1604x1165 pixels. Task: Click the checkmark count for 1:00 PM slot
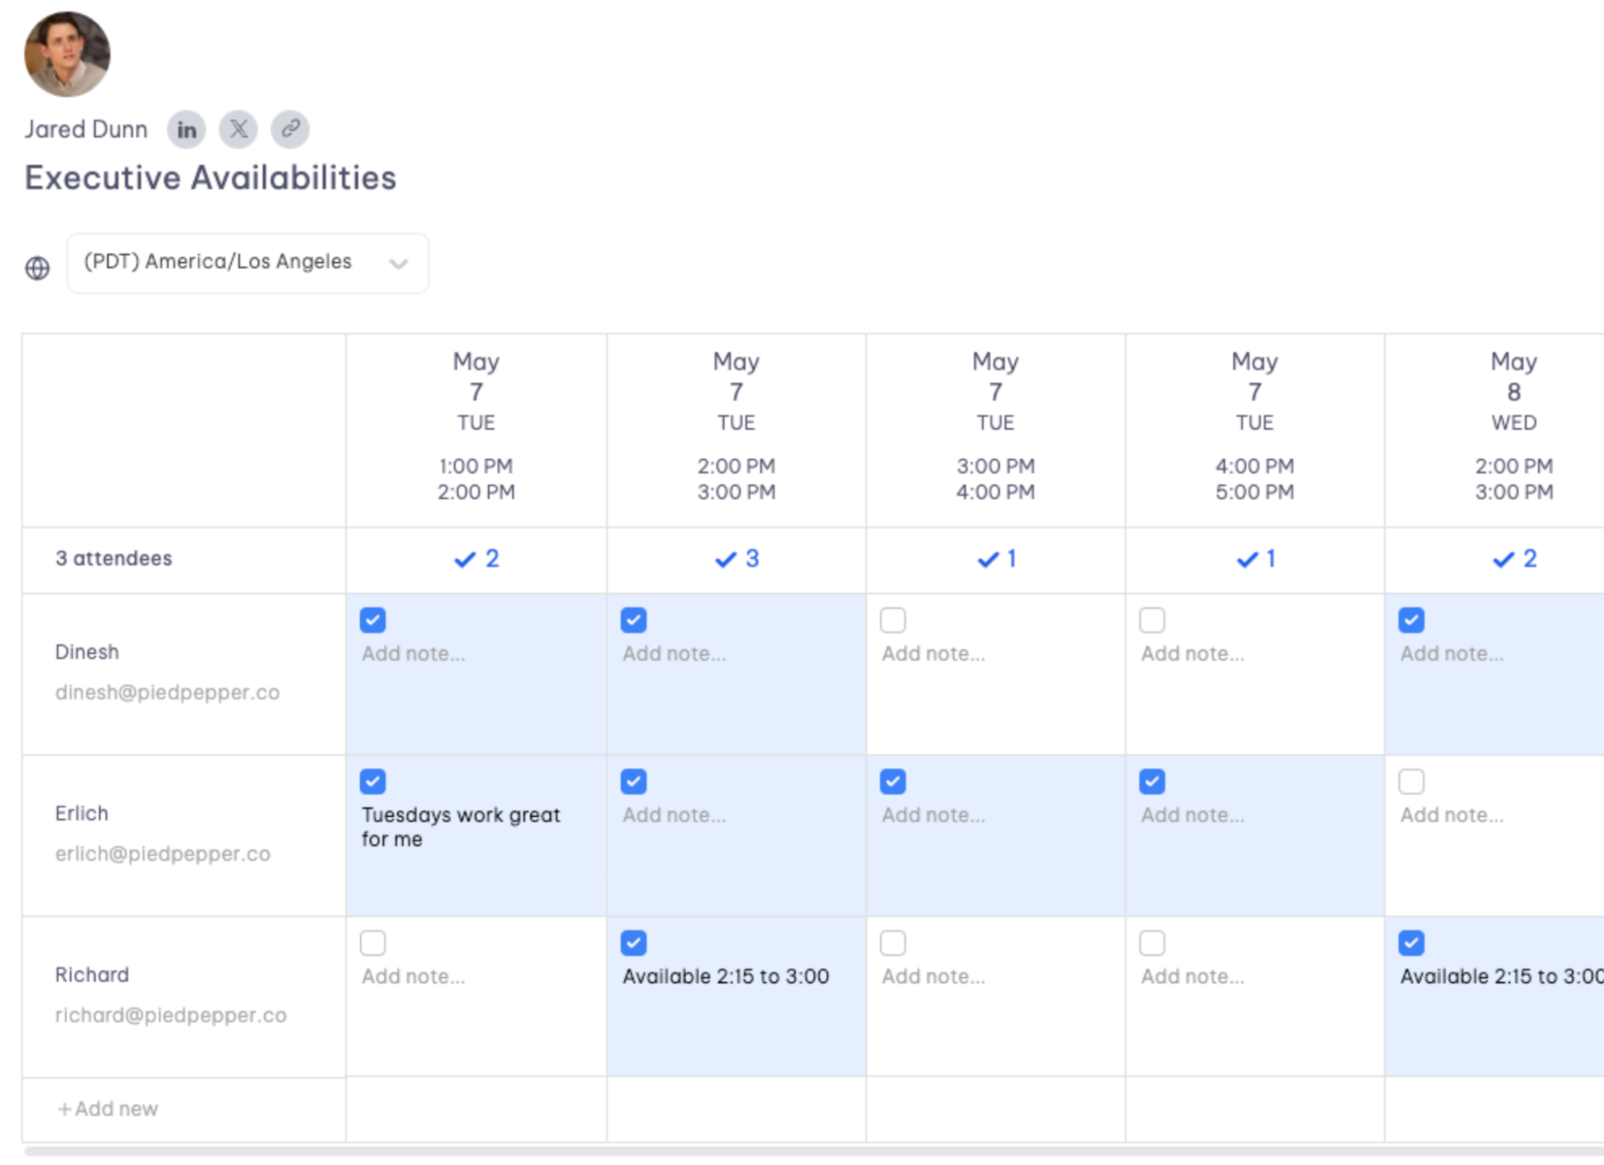coord(477,558)
